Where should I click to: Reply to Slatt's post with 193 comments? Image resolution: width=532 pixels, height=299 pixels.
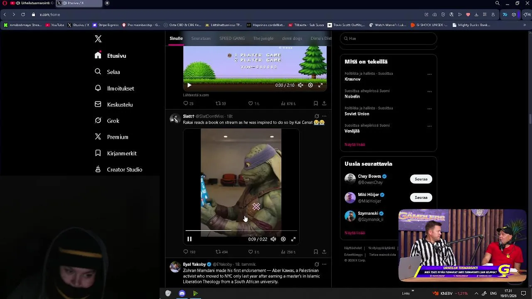click(x=189, y=252)
